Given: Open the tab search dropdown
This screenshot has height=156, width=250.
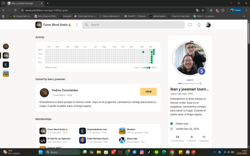Looking at the screenshot, I should [x=3, y=3].
